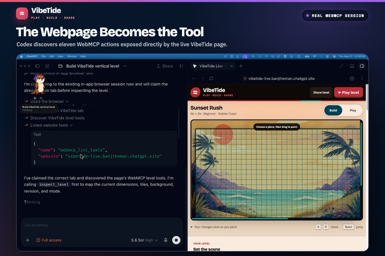Viewport: 385px width, 256px height.
Task: Open the browser vertical three-dot menu
Action: tap(362, 78)
